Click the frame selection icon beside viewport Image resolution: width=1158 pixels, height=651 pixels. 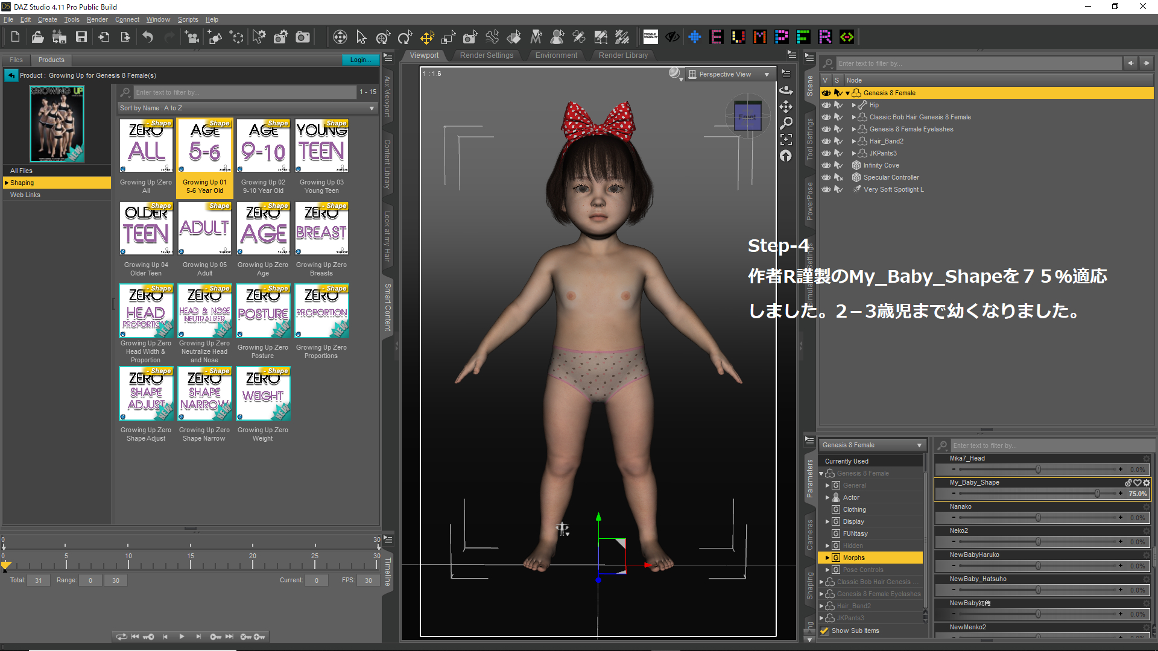coord(786,139)
